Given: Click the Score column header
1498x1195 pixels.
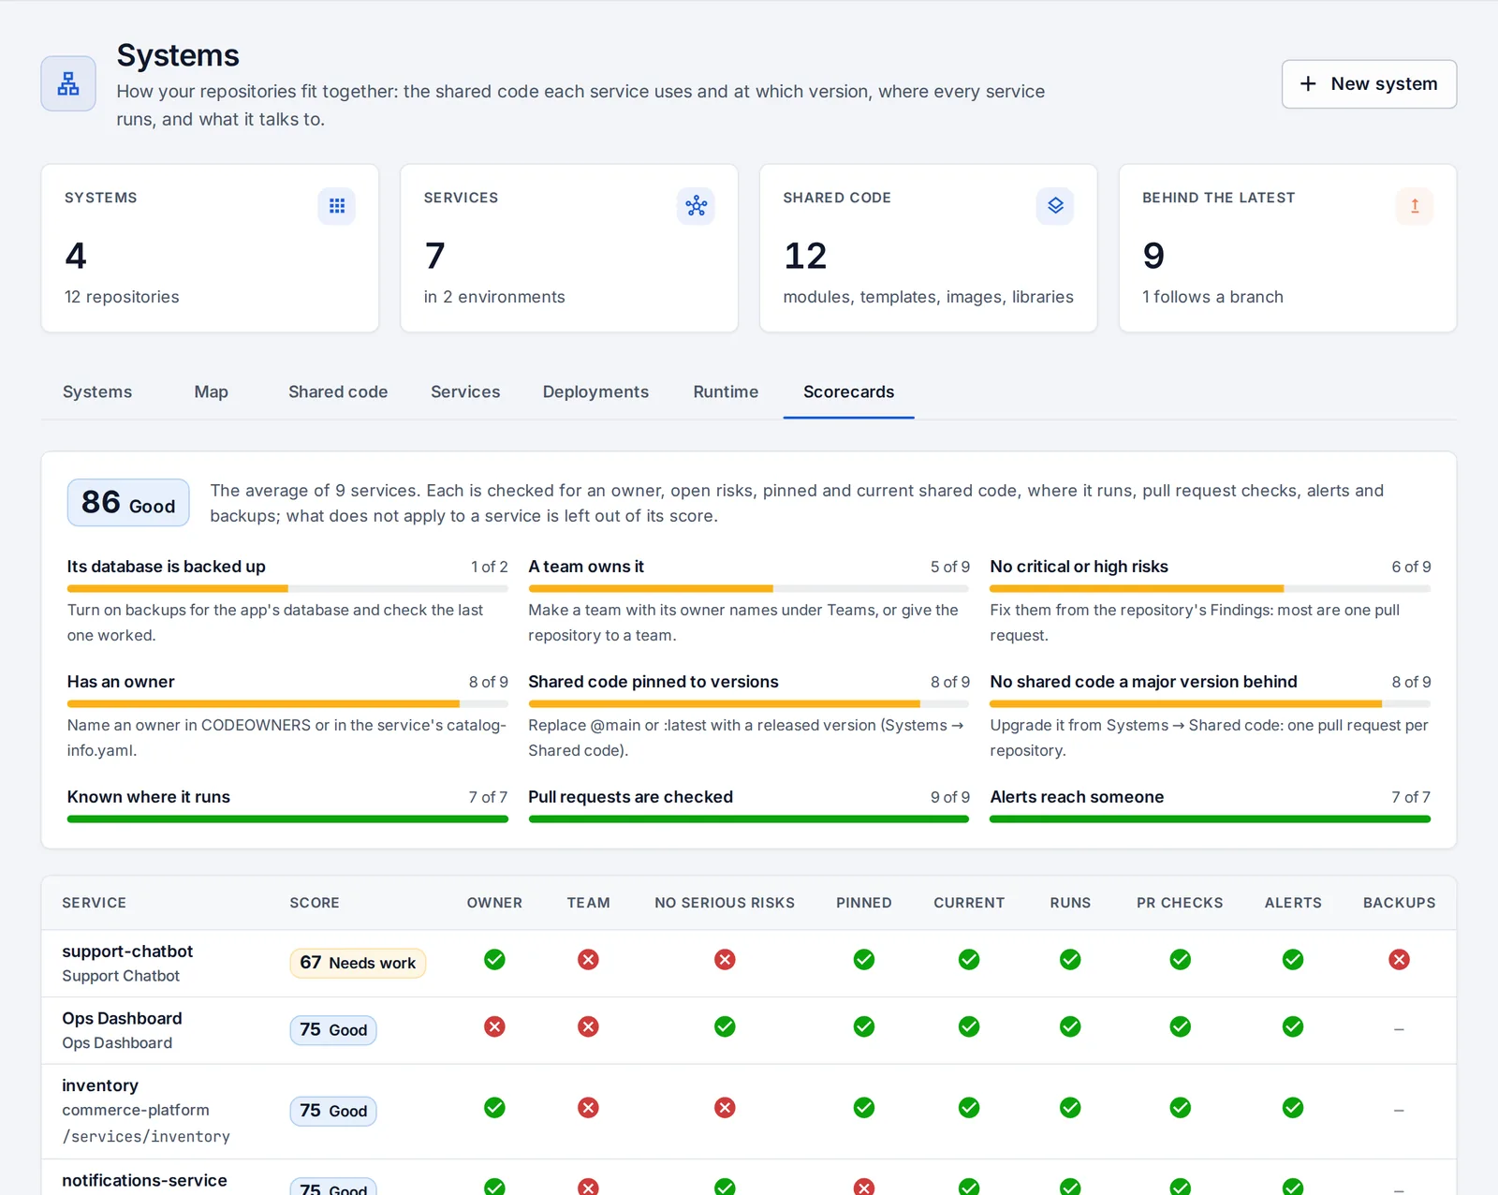Looking at the screenshot, I should tap(315, 903).
